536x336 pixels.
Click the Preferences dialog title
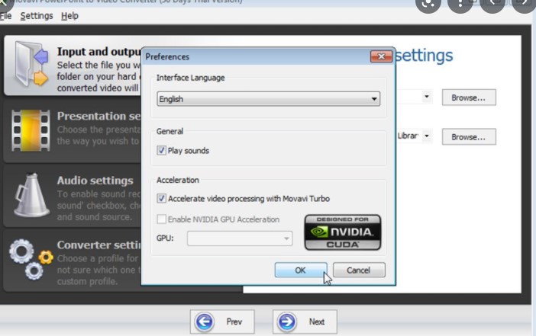click(167, 56)
